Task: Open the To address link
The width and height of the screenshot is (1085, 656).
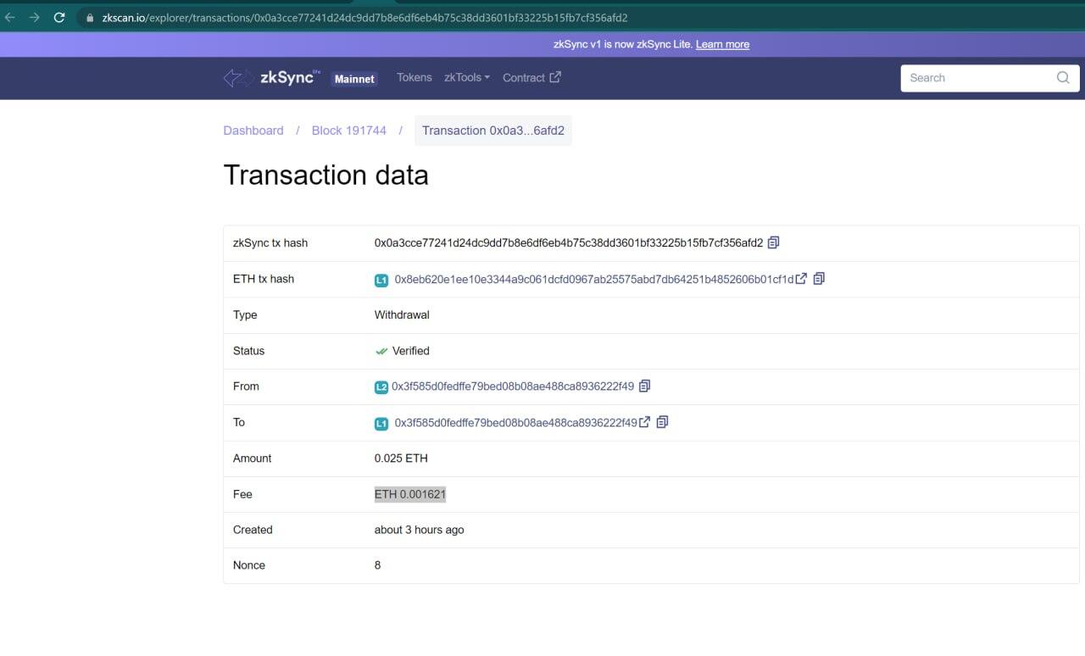Action: point(515,422)
